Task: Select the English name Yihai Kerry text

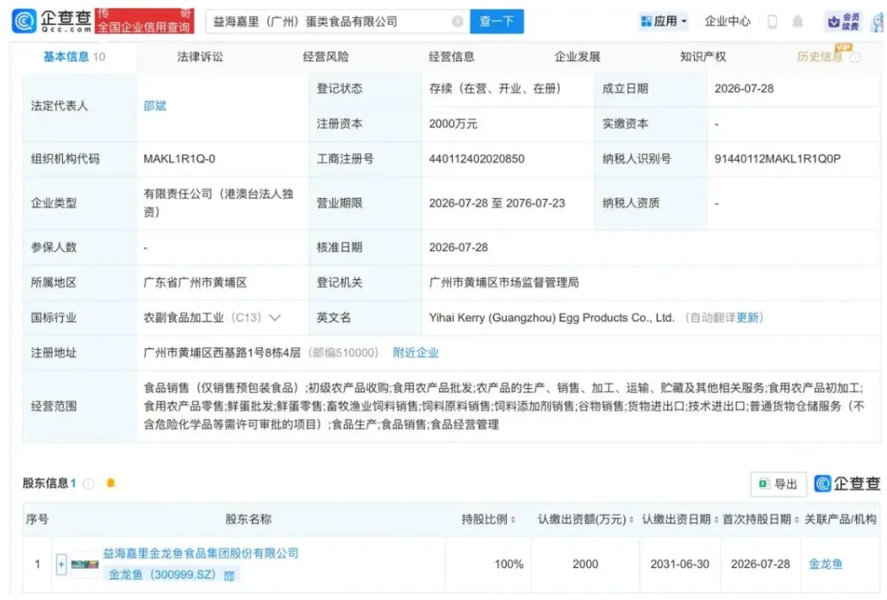Action: (x=552, y=318)
